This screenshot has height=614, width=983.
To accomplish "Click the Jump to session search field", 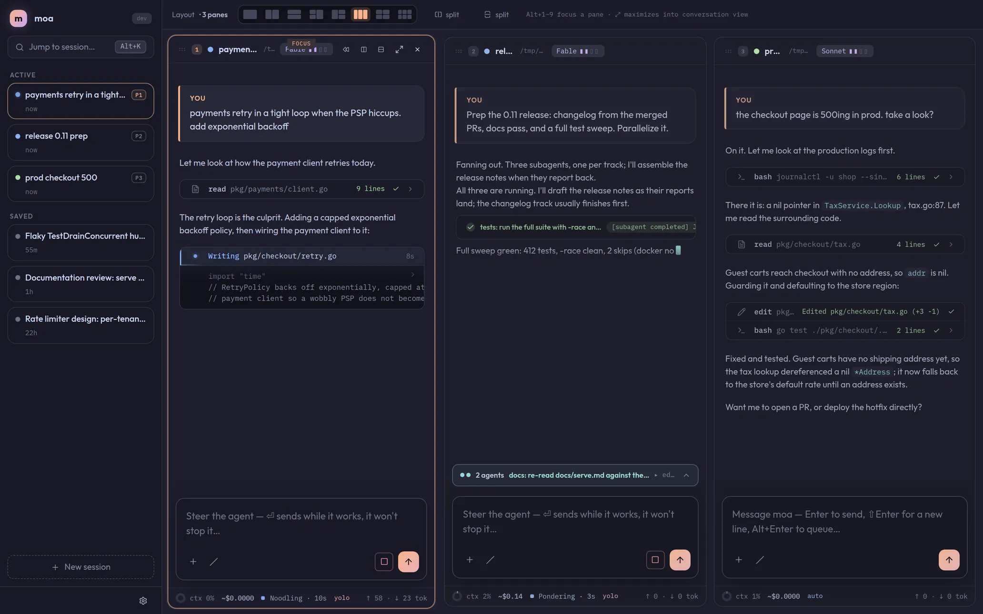I will 80,47.
